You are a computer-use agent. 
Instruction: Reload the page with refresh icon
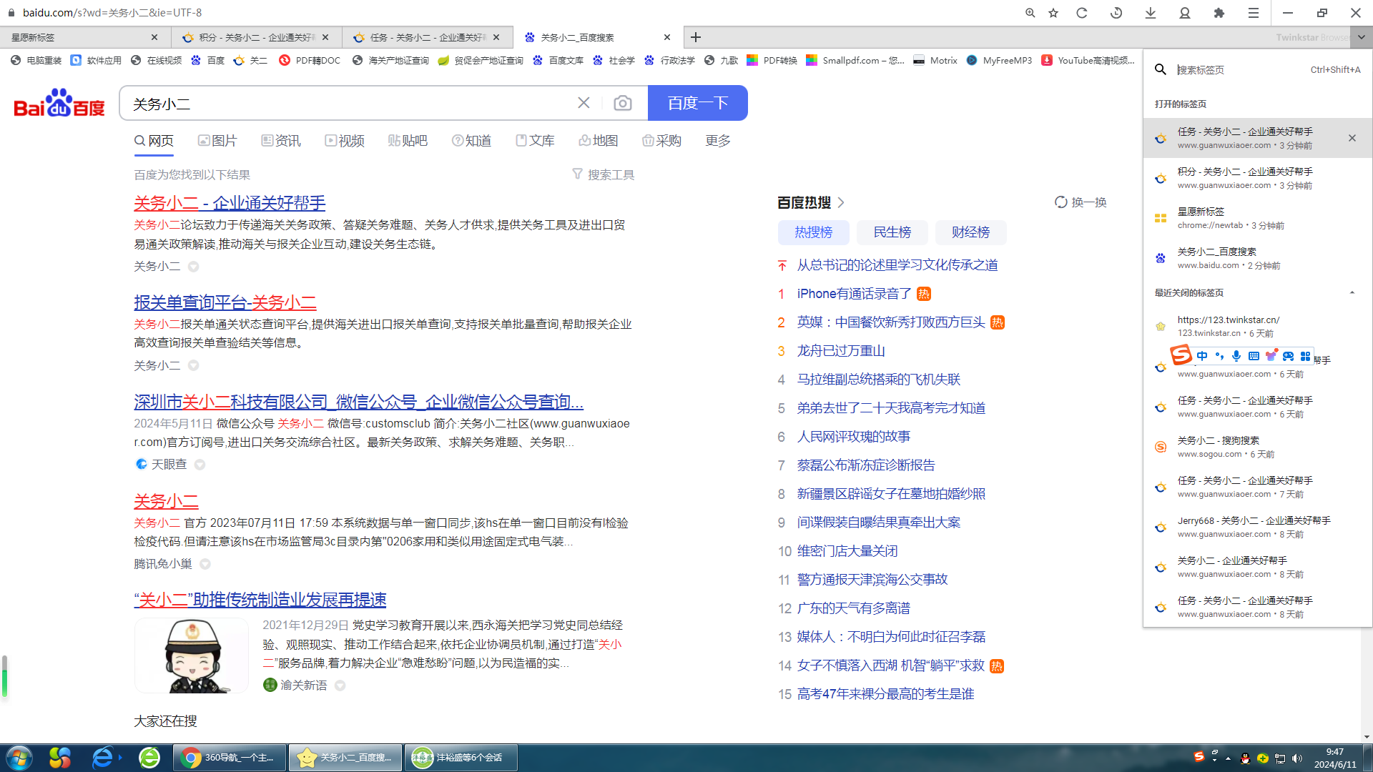pyautogui.click(x=1082, y=13)
